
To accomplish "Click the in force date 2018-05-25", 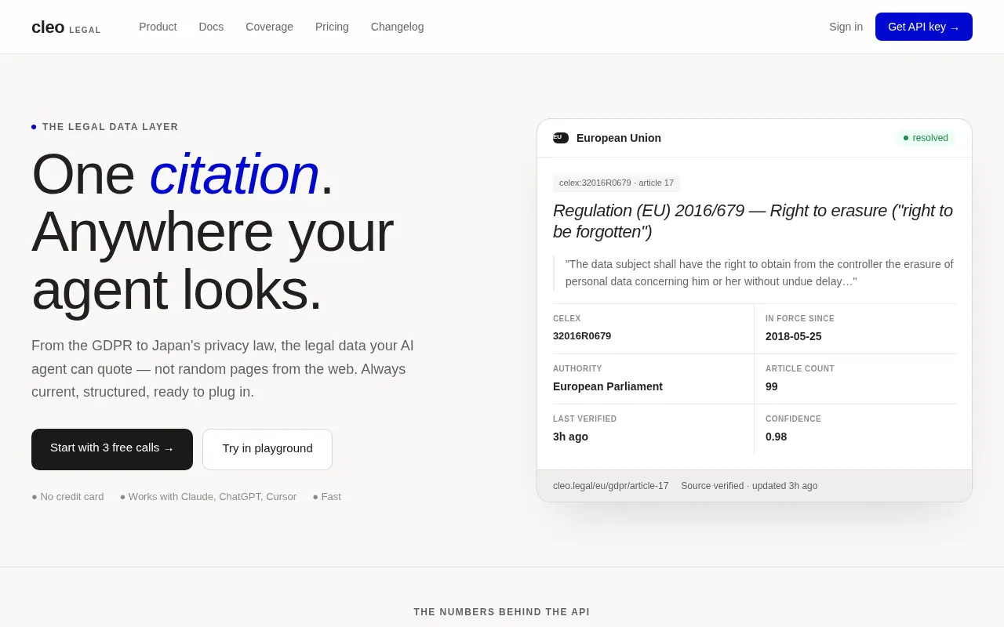I will point(794,336).
